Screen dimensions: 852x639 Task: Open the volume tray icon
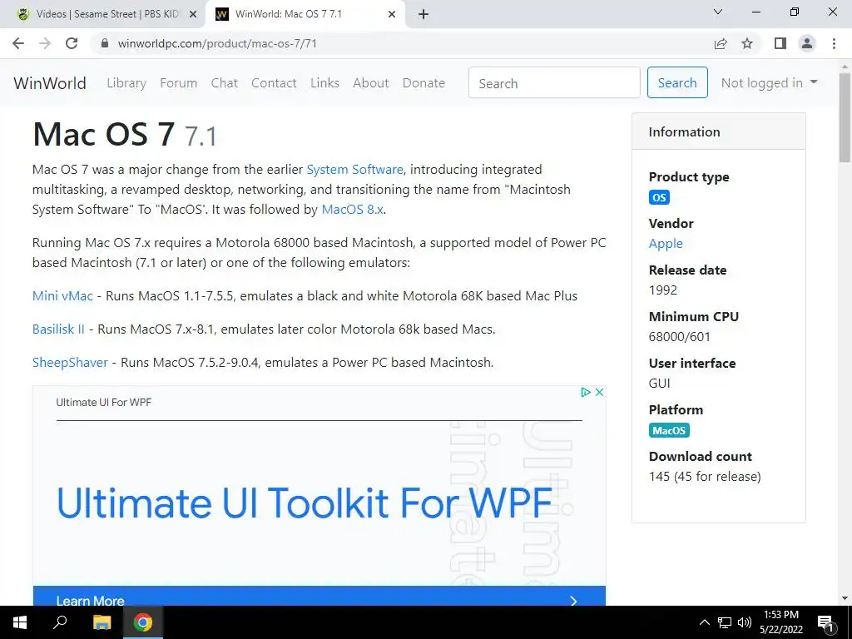coord(745,622)
